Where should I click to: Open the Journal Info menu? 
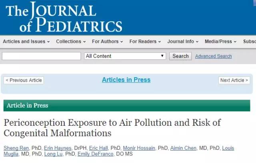coord(183,42)
